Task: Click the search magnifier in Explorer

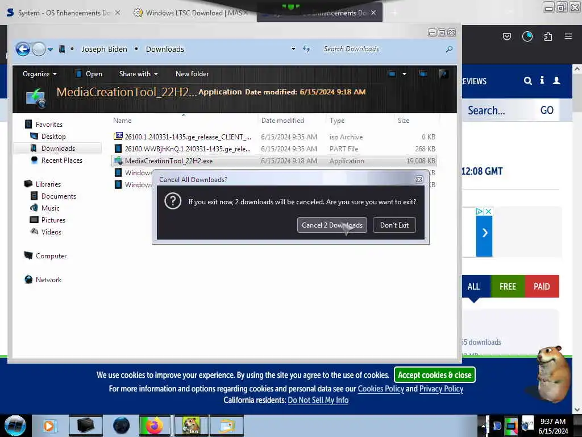Action: click(449, 49)
